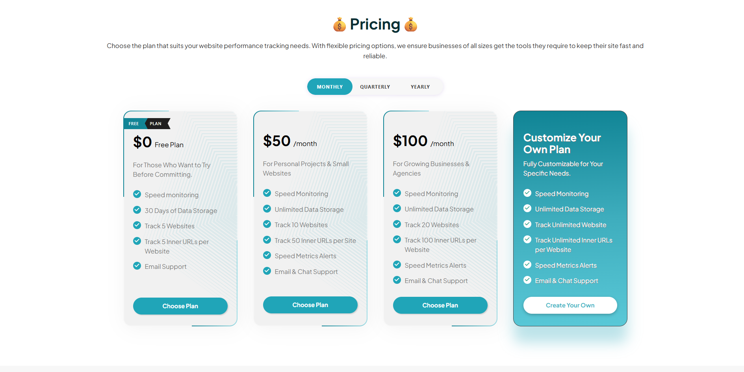Click the Customize Your Own Plan heading
The height and width of the screenshot is (372, 744).
(562, 143)
